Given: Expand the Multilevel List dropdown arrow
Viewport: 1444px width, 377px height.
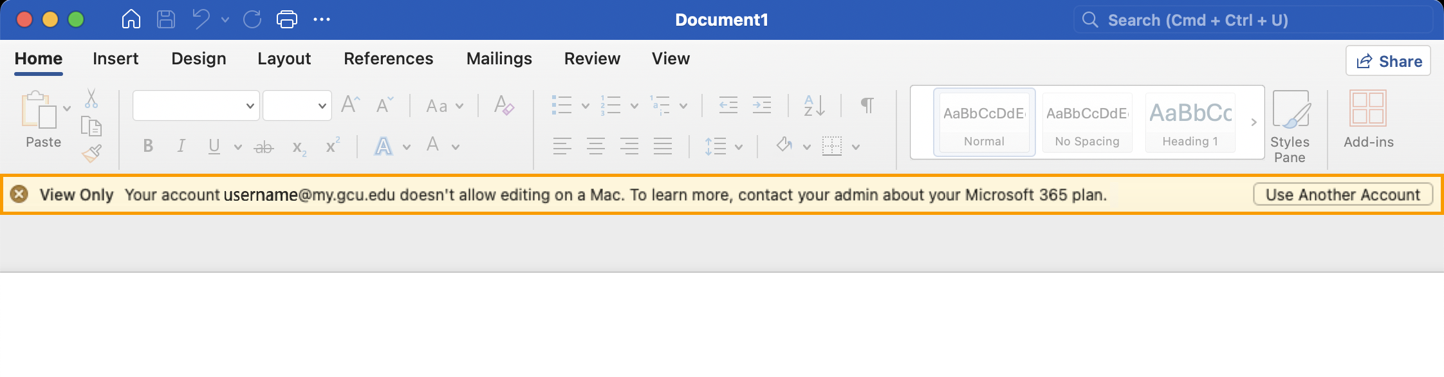Looking at the screenshot, I should coord(683,106).
